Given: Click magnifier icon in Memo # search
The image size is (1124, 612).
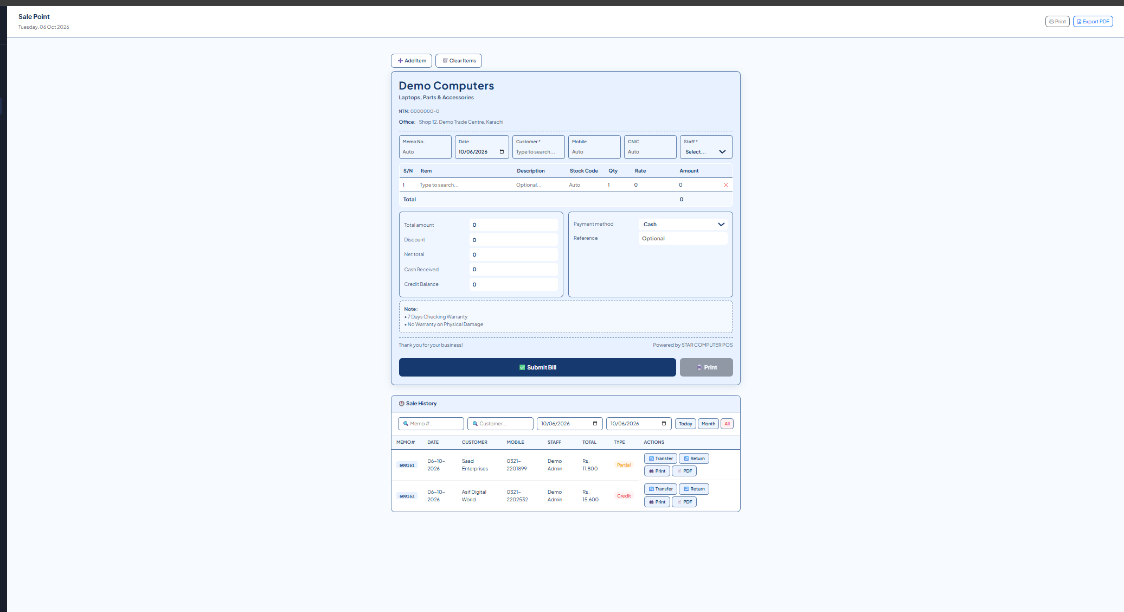Looking at the screenshot, I should 406,424.
